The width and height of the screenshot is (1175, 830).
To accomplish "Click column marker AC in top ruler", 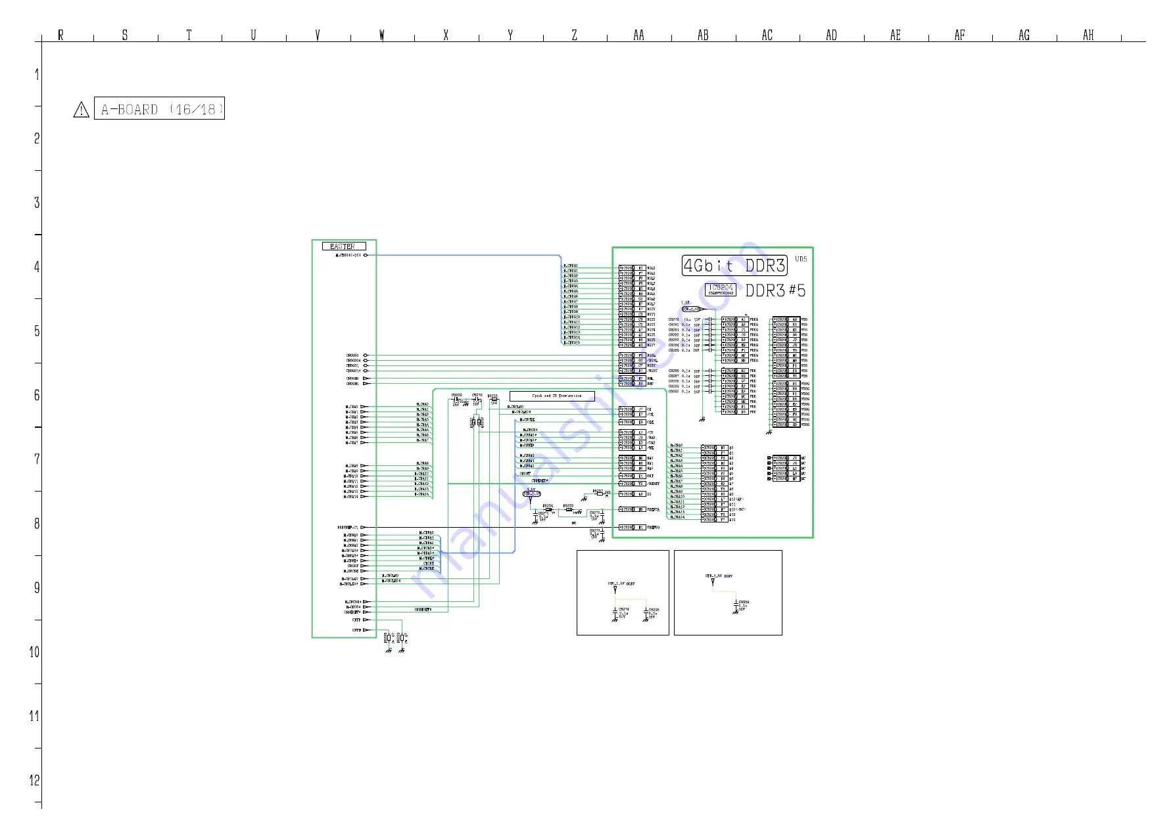I will [767, 35].
